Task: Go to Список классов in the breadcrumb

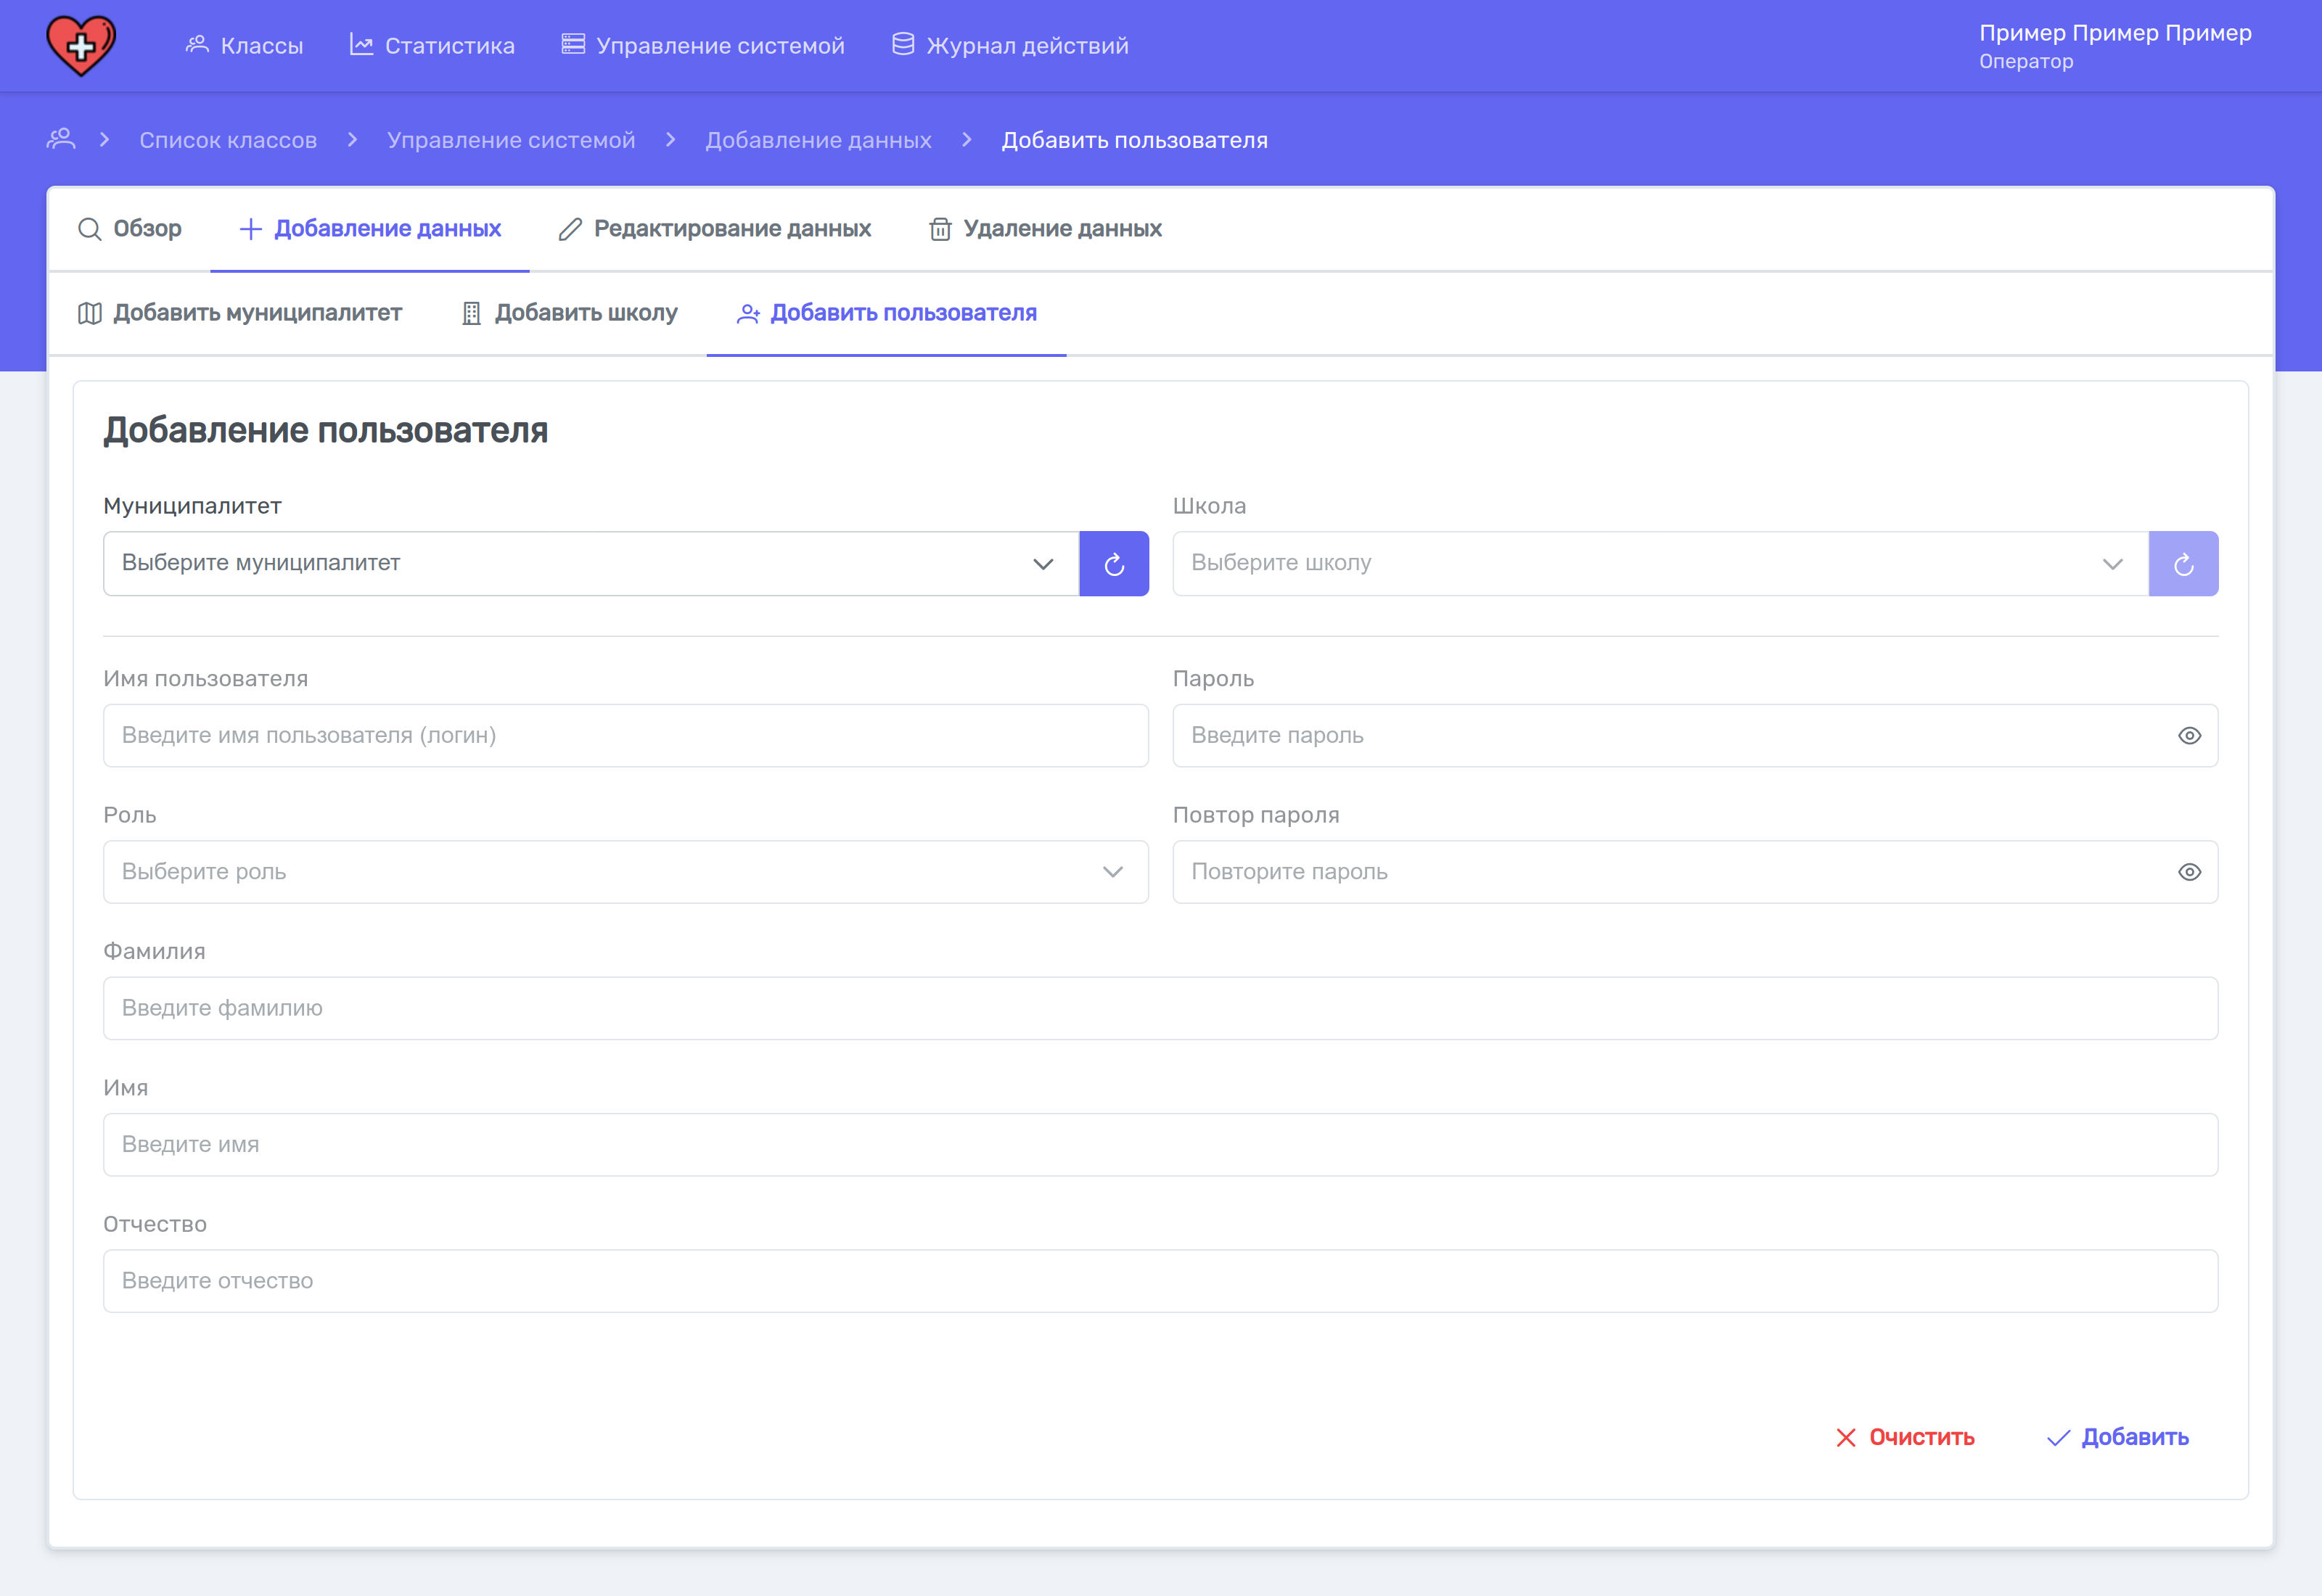Action: [228, 140]
